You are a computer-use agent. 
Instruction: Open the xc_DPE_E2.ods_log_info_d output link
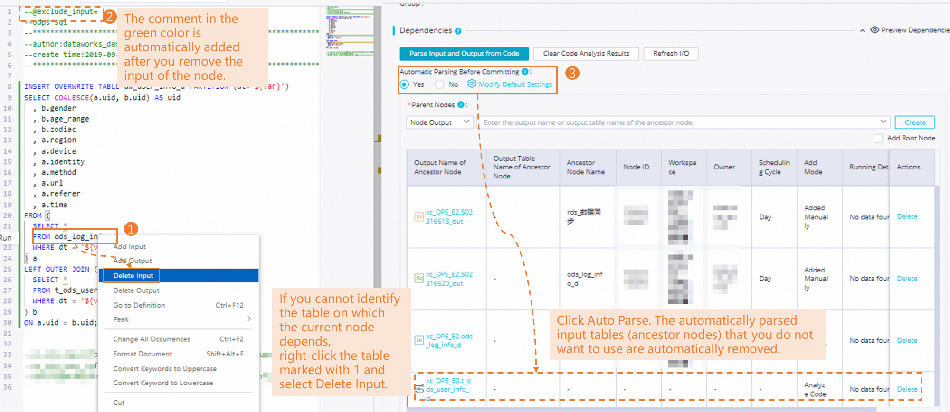point(449,340)
